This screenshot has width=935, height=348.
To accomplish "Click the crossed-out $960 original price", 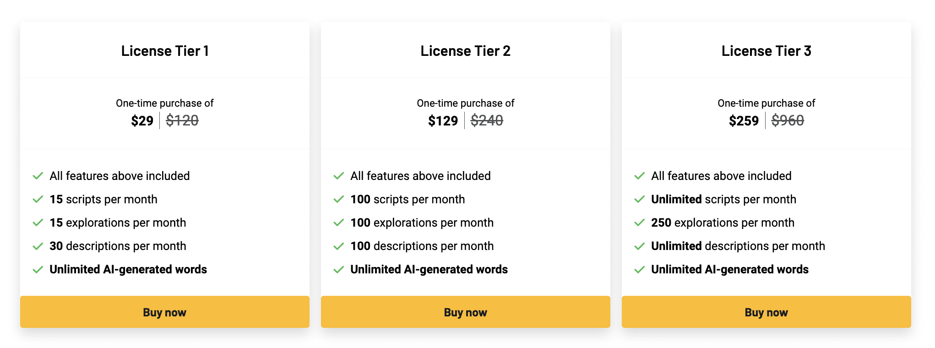I will tap(788, 120).
